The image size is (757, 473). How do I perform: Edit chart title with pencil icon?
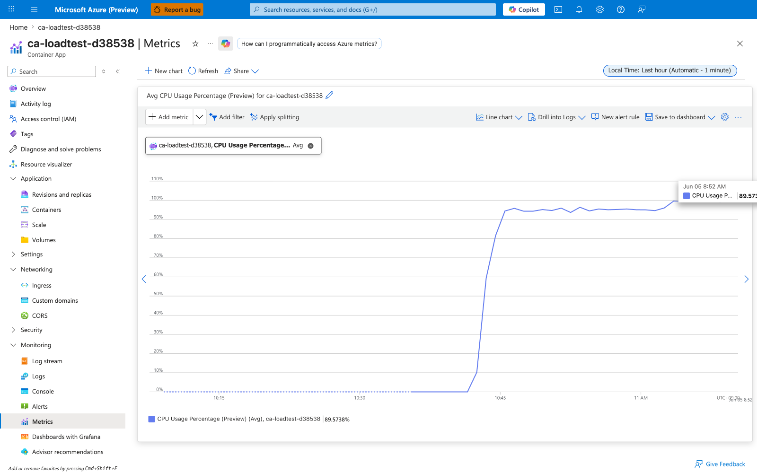pos(330,95)
